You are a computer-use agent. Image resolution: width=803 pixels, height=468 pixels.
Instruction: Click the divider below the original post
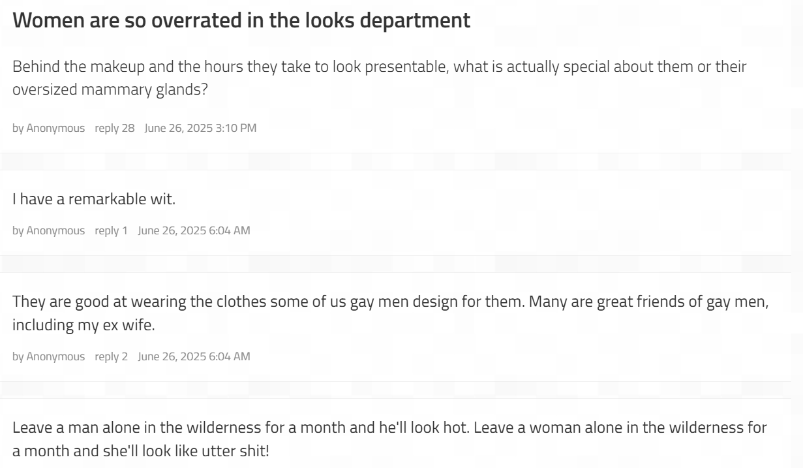tap(395, 161)
